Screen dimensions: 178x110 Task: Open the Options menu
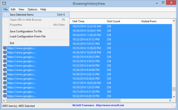[32, 9]
